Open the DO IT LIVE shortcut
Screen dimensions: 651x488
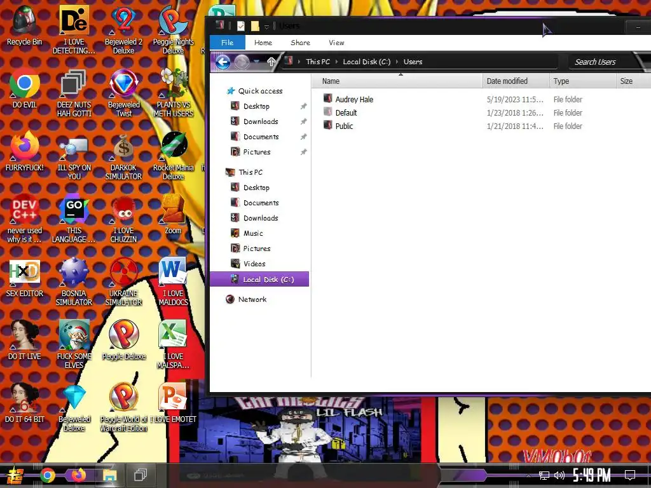click(x=24, y=341)
